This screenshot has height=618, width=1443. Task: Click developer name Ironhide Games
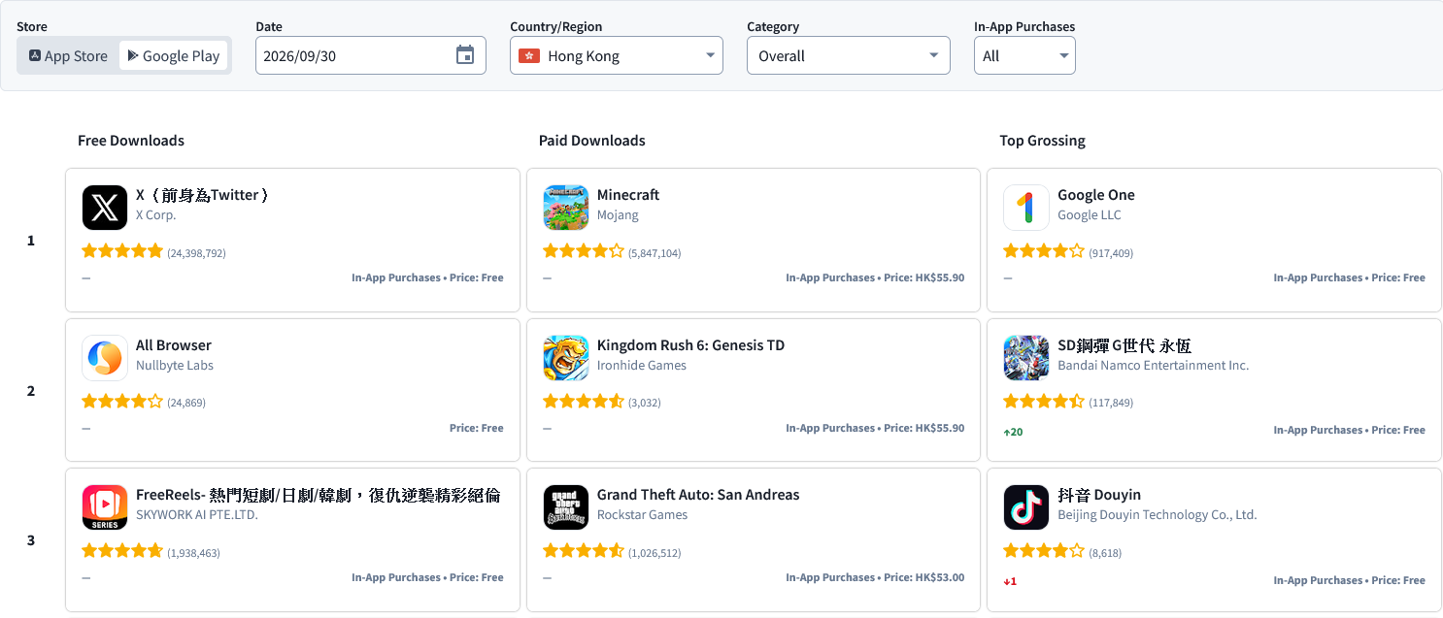pos(642,366)
